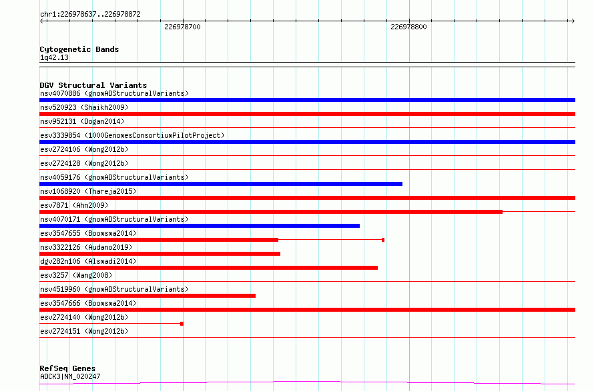Click the thick red bar for esv7871
Screen dimensions: 594x391
pyautogui.click(x=271, y=212)
